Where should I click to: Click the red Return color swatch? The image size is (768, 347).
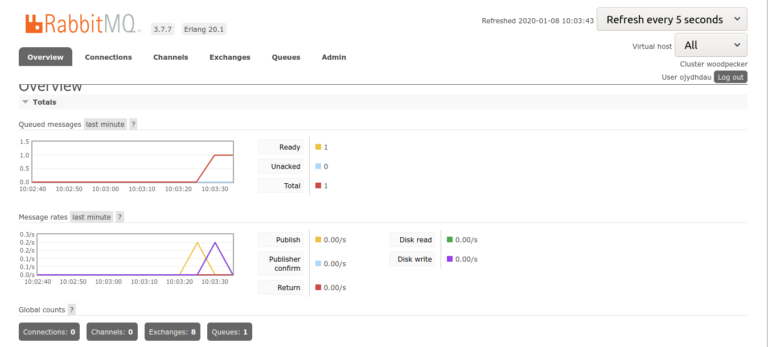(x=318, y=287)
